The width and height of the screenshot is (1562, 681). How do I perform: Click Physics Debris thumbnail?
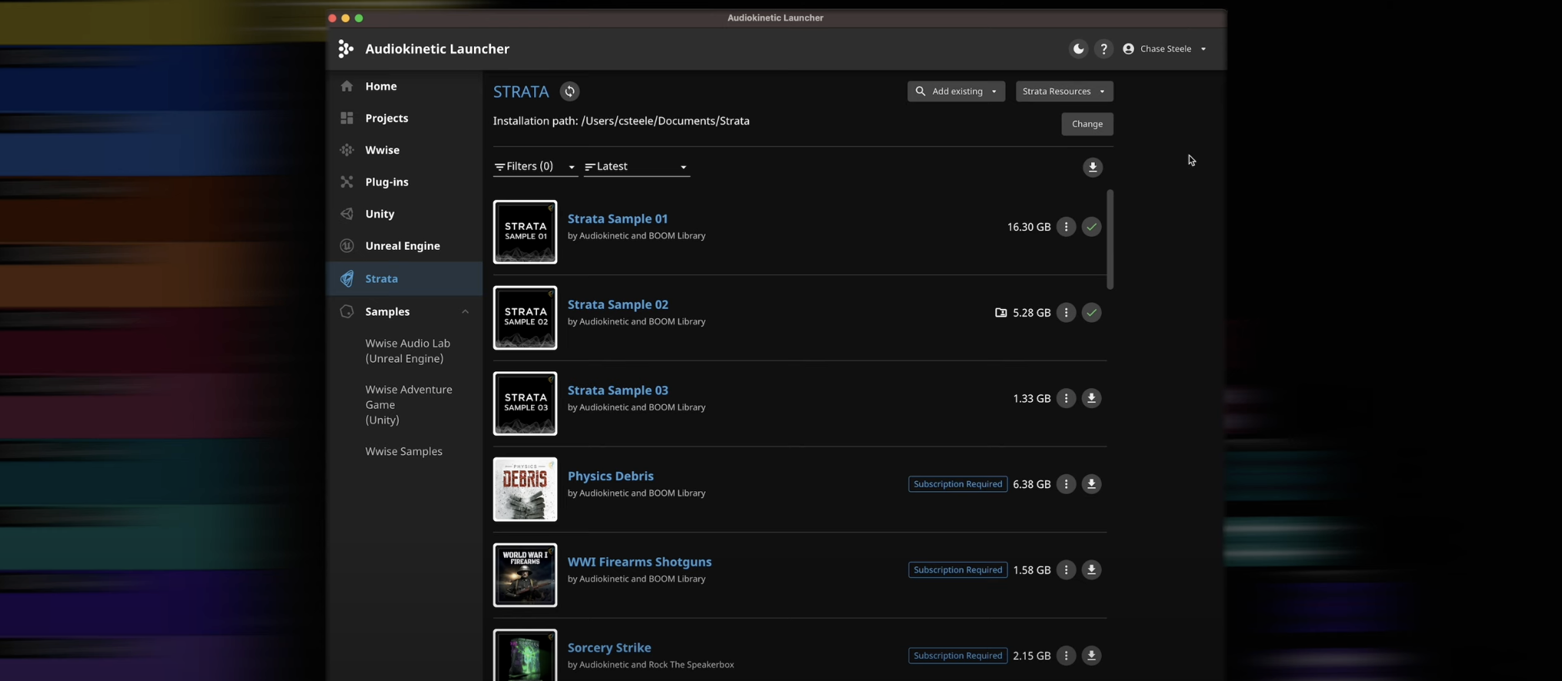[x=525, y=490]
